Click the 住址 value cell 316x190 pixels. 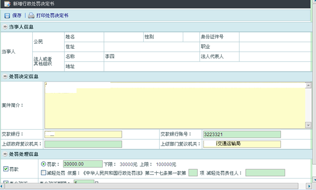pos(151,47)
